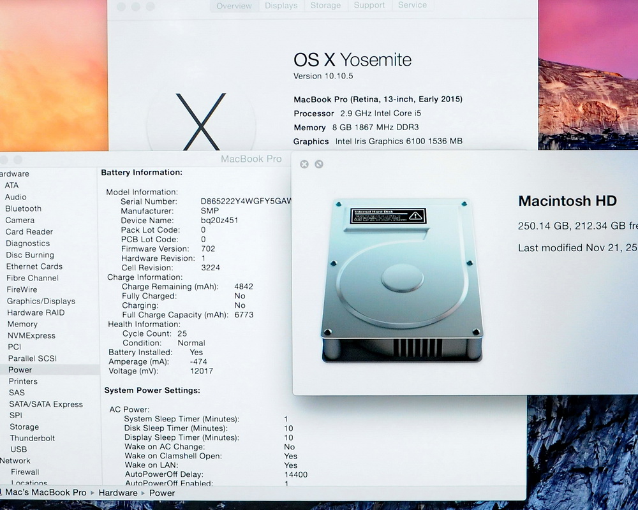
Task: Select USB in the sidebar
Action: point(19,449)
